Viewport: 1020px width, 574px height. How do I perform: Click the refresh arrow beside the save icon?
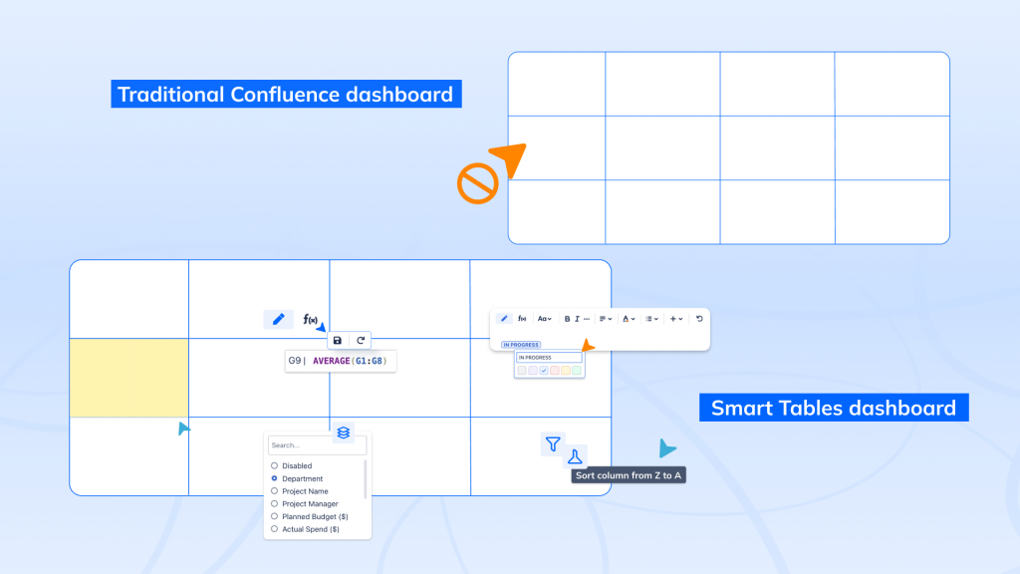click(x=361, y=341)
